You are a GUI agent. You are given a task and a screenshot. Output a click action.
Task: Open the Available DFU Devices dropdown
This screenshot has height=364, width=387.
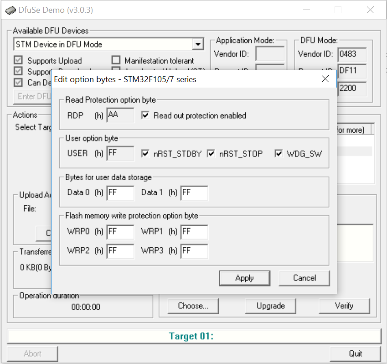[x=198, y=44]
